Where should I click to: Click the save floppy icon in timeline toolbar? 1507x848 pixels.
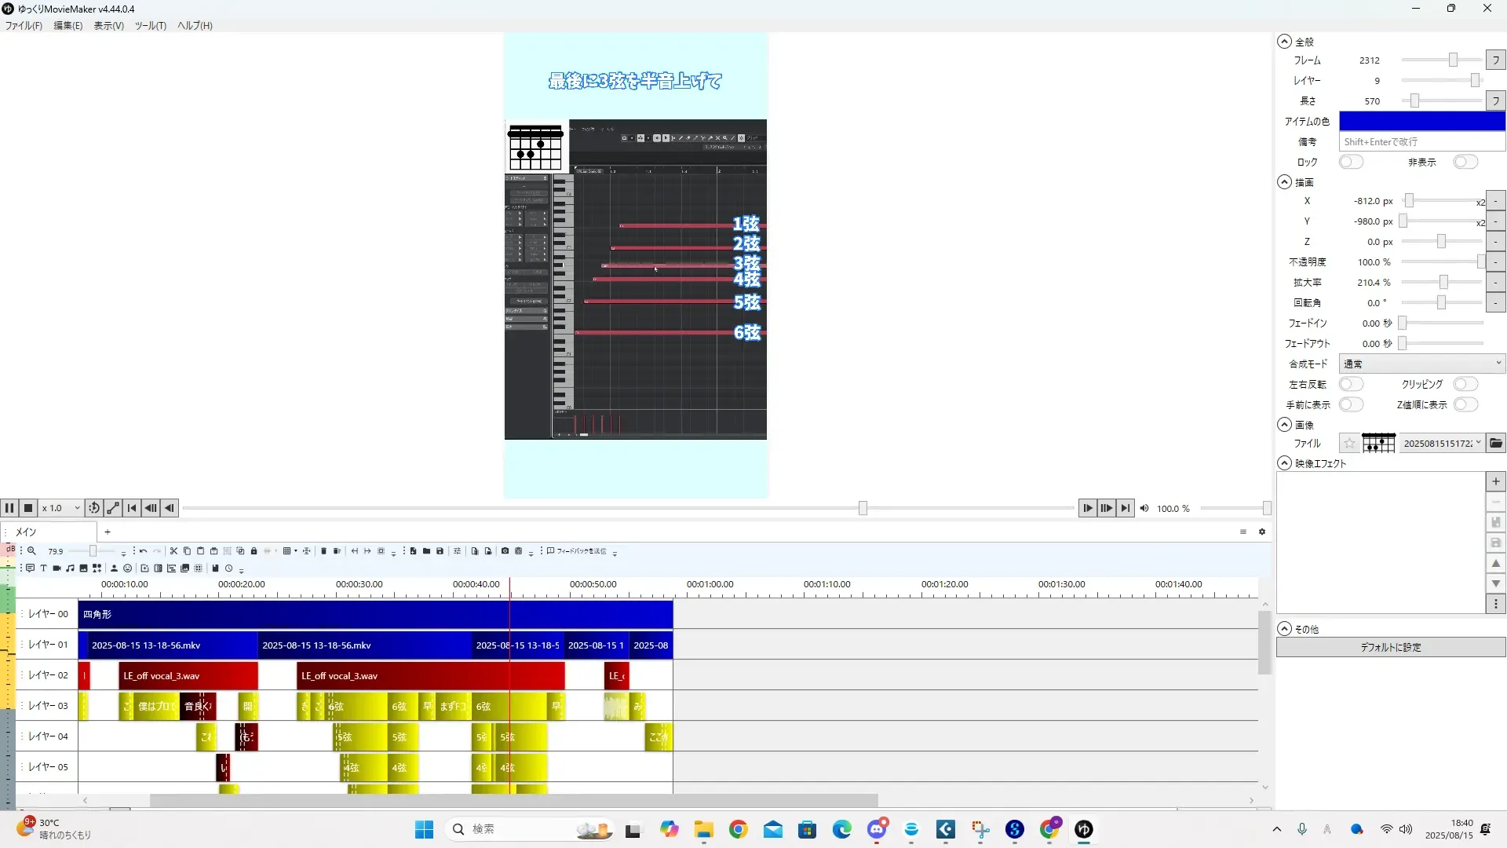[x=440, y=551]
